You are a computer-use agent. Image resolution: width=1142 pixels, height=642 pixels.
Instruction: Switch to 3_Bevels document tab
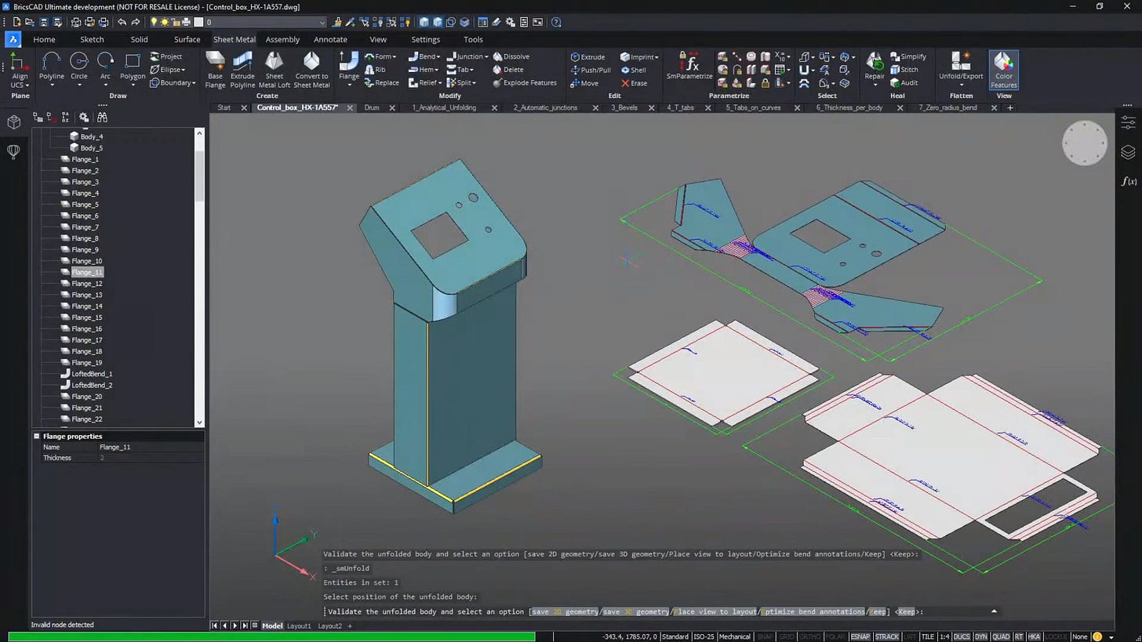624,107
